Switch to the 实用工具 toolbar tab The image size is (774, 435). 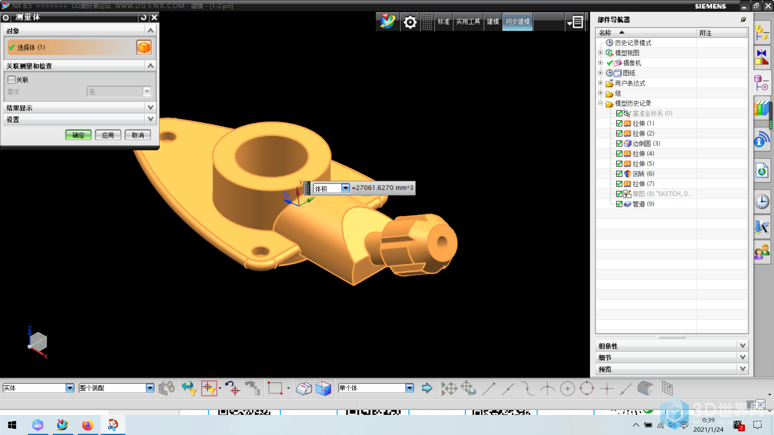pyautogui.click(x=468, y=22)
